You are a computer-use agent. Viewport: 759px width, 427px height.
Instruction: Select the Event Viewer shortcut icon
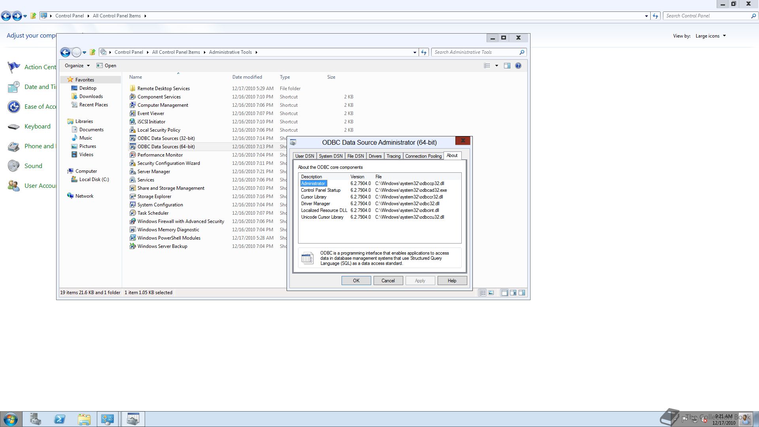133,113
